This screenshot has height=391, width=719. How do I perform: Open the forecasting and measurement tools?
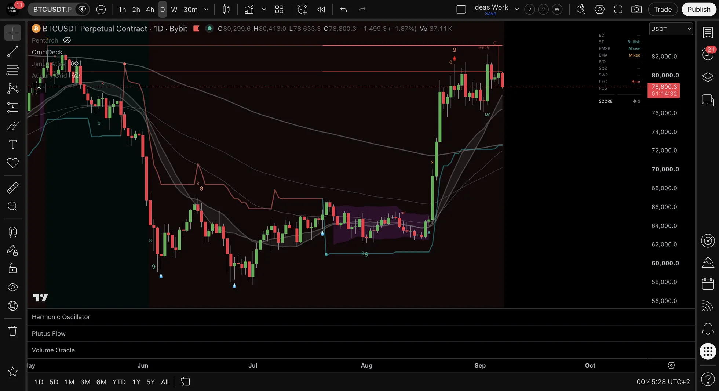13,107
